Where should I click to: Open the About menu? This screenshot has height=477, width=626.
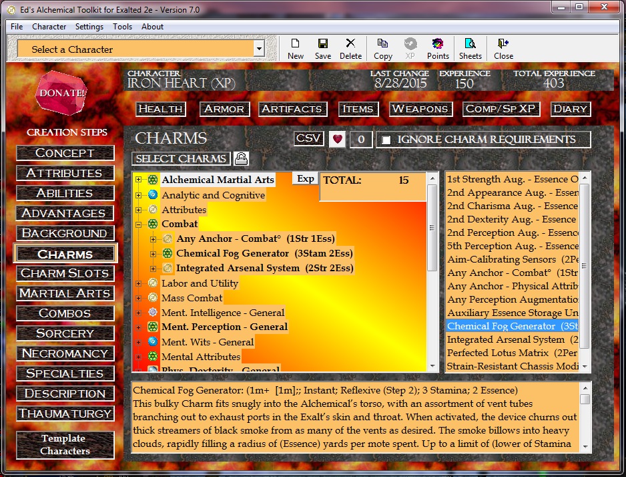click(x=153, y=26)
